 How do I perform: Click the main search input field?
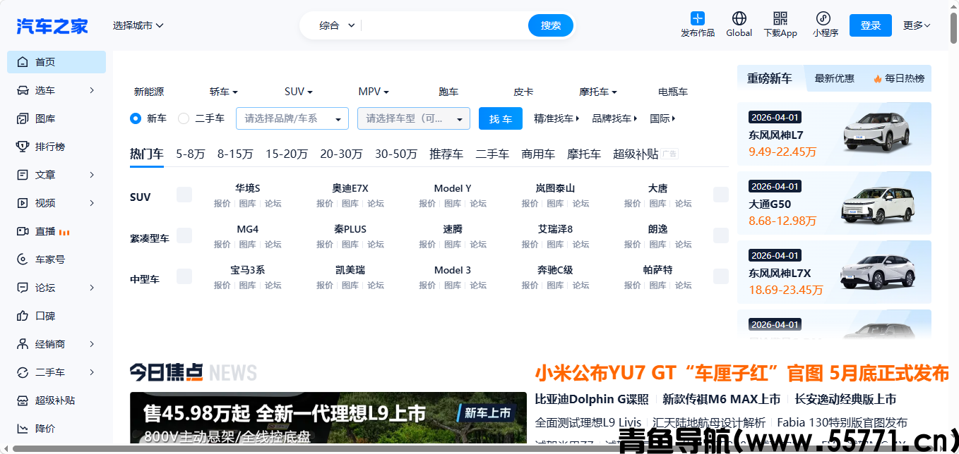click(443, 25)
